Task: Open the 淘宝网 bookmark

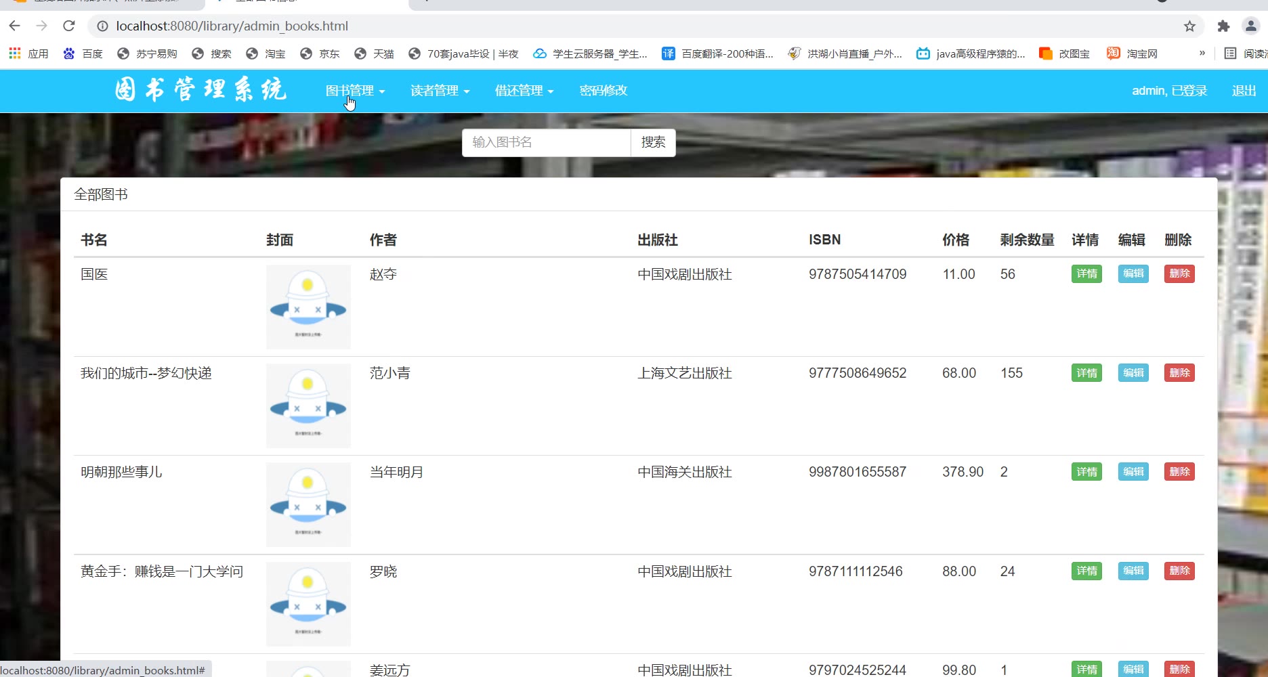Action: point(1132,53)
